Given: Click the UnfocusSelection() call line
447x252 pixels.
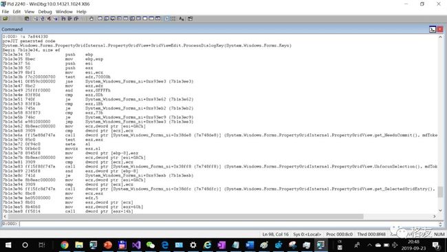Looking at the screenshot, I should [x=220, y=167].
